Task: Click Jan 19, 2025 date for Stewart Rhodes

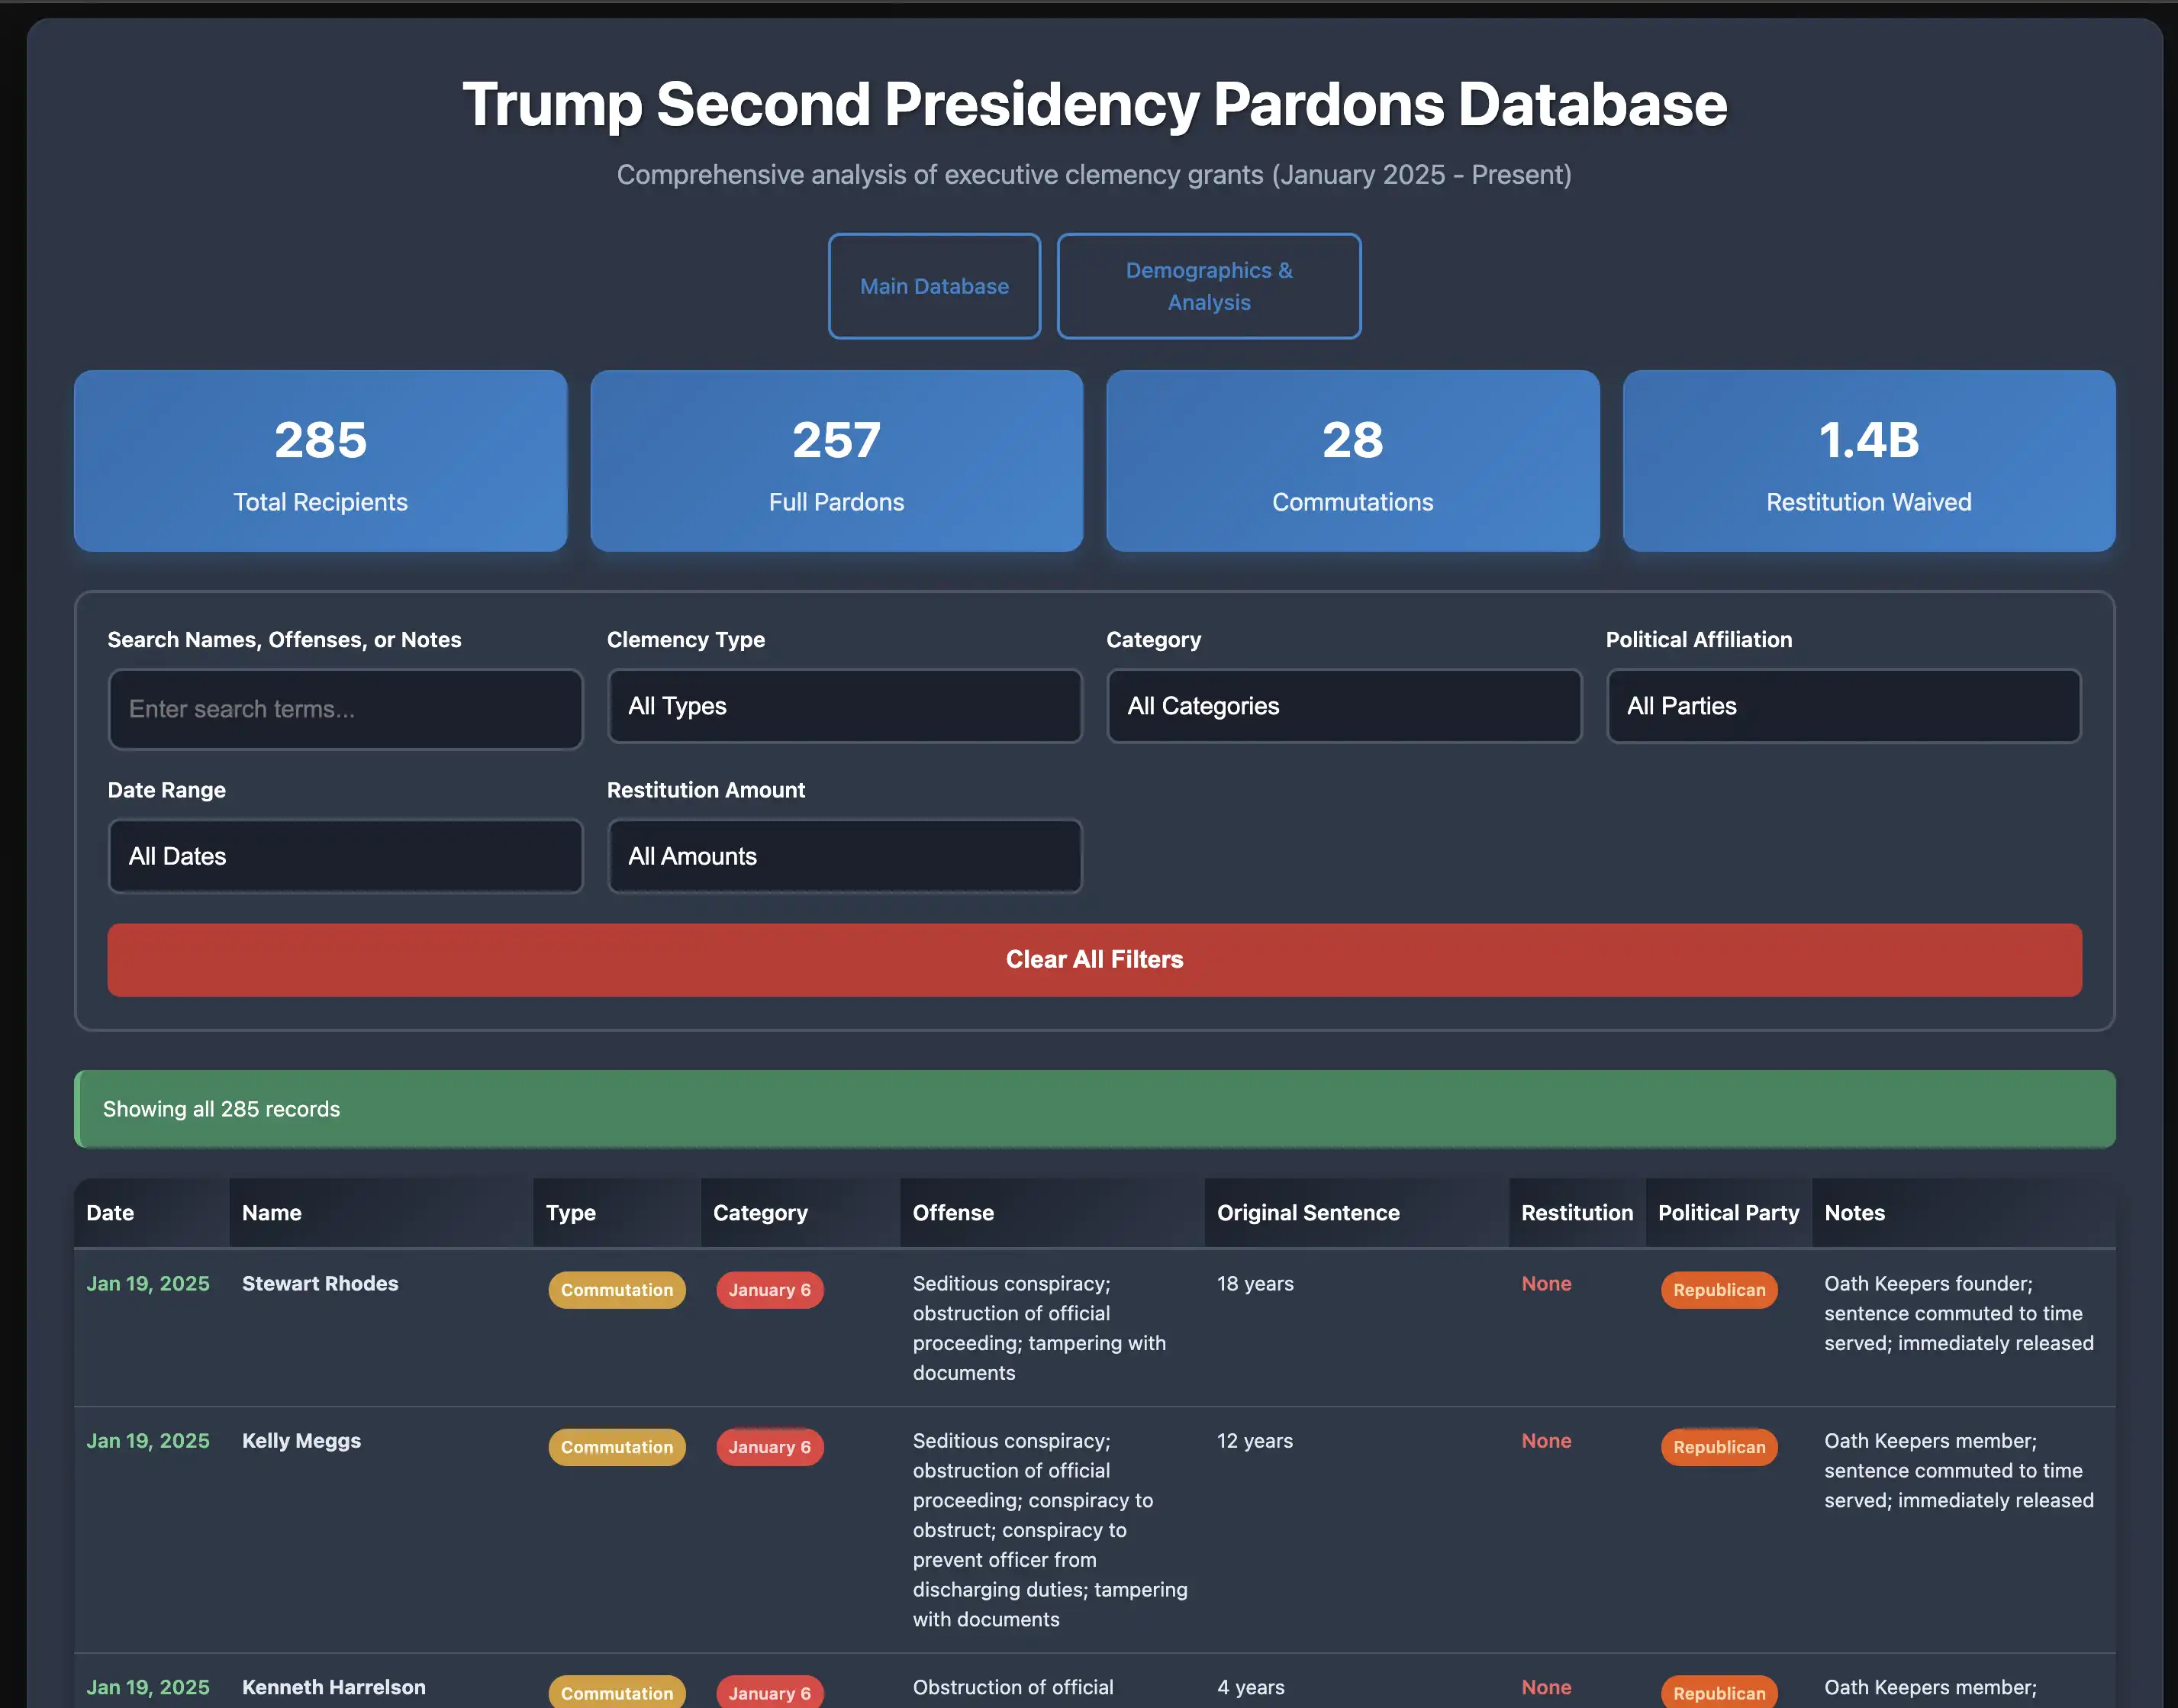Action: click(x=148, y=1283)
